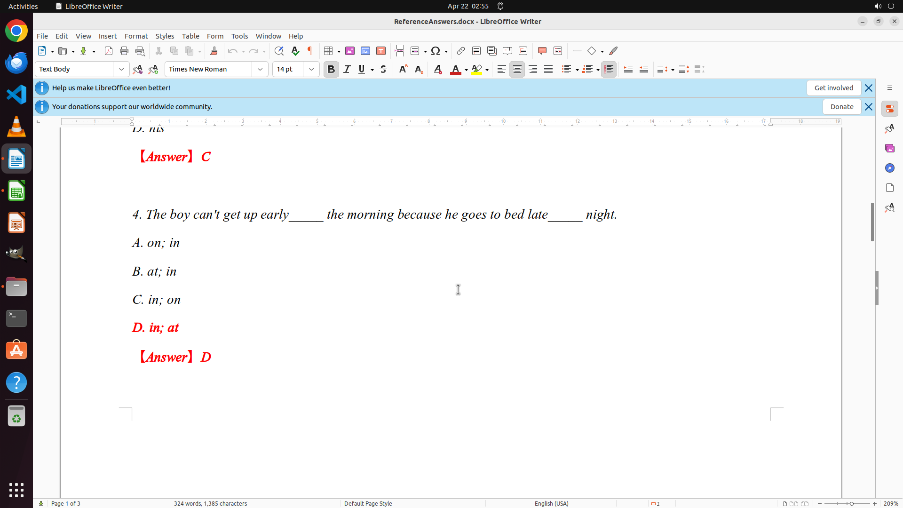Image resolution: width=903 pixels, height=508 pixels.
Task: Expand the Times New Roman font dropdown
Action: click(x=260, y=69)
